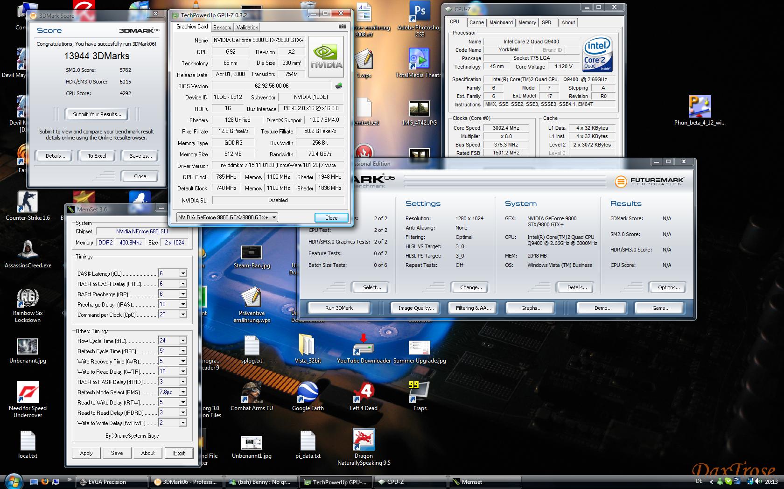Click Save button in MemSet
Image resolution: width=784 pixels, height=489 pixels.
117,453
